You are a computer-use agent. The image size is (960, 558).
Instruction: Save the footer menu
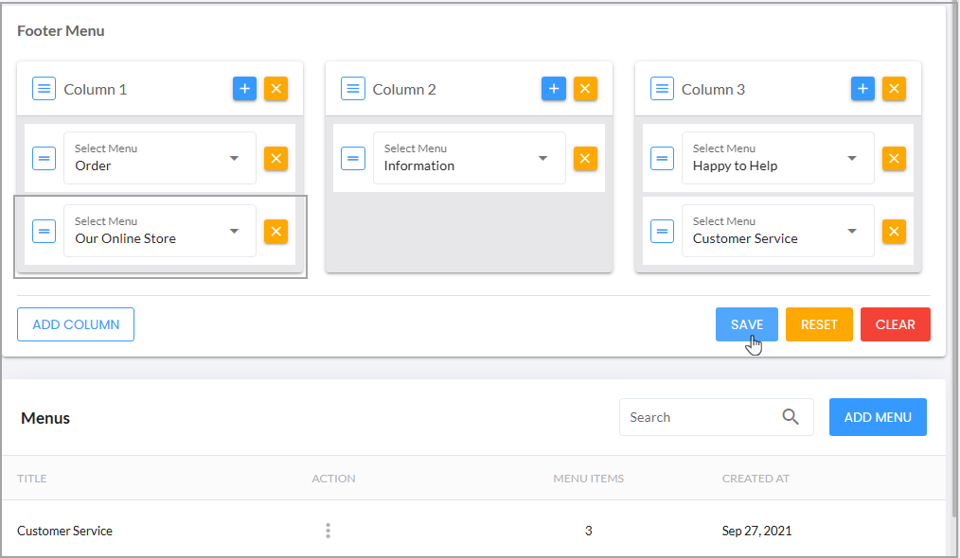click(747, 324)
